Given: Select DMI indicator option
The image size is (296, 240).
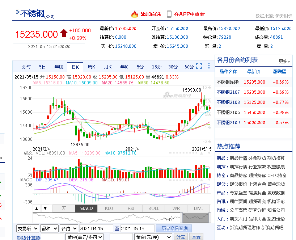Looking at the screenshot, I should pos(198,209).
